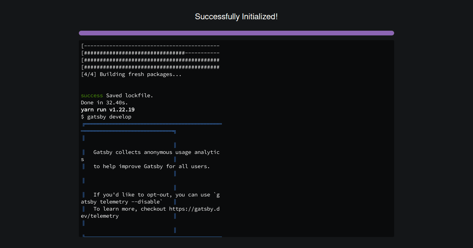This screenshot has height=248, width=473.
Task: Click the right end of the purple bar
Action: pyautogui.click(x=388, y=33)
